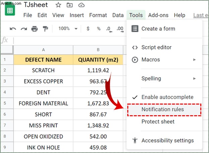Select the 459.08 cell

tap(98, 148)
